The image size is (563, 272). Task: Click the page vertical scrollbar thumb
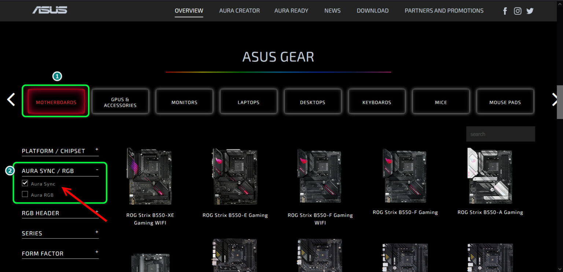point(559,102)
